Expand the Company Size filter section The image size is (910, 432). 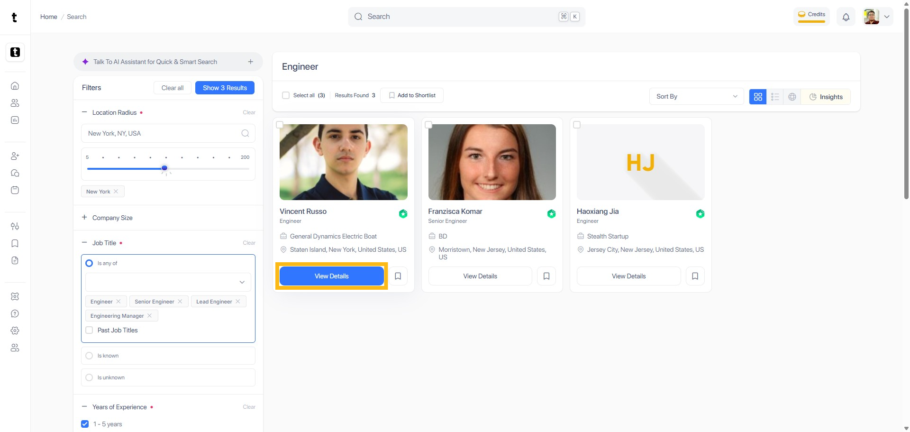click(x=84, y=218)
